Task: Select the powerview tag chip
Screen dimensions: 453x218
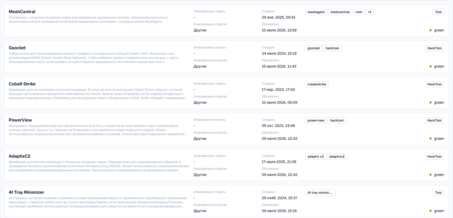Action: [316, 120]
